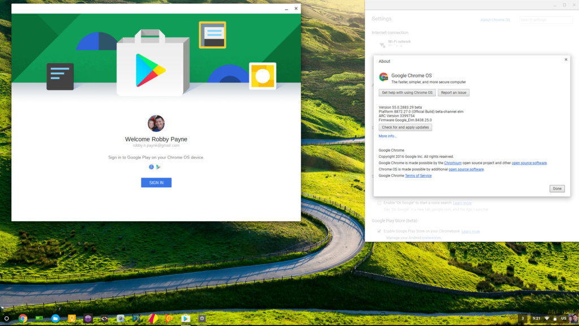Expand the status area via the account photo
Screen dimensions: 579x326
(x=573, y=318)
